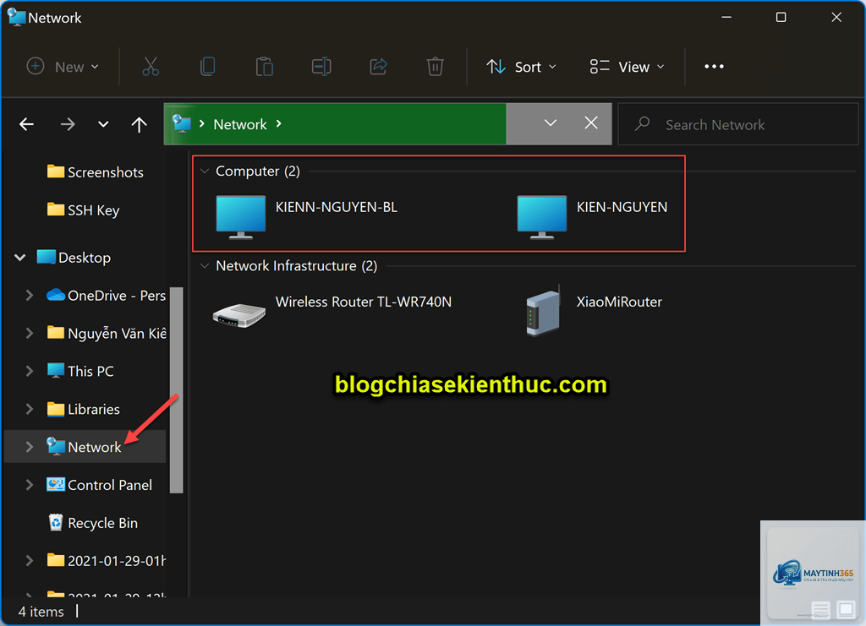
Task: Click breadcrumb chevron after Network
Action: pos(279,123)
